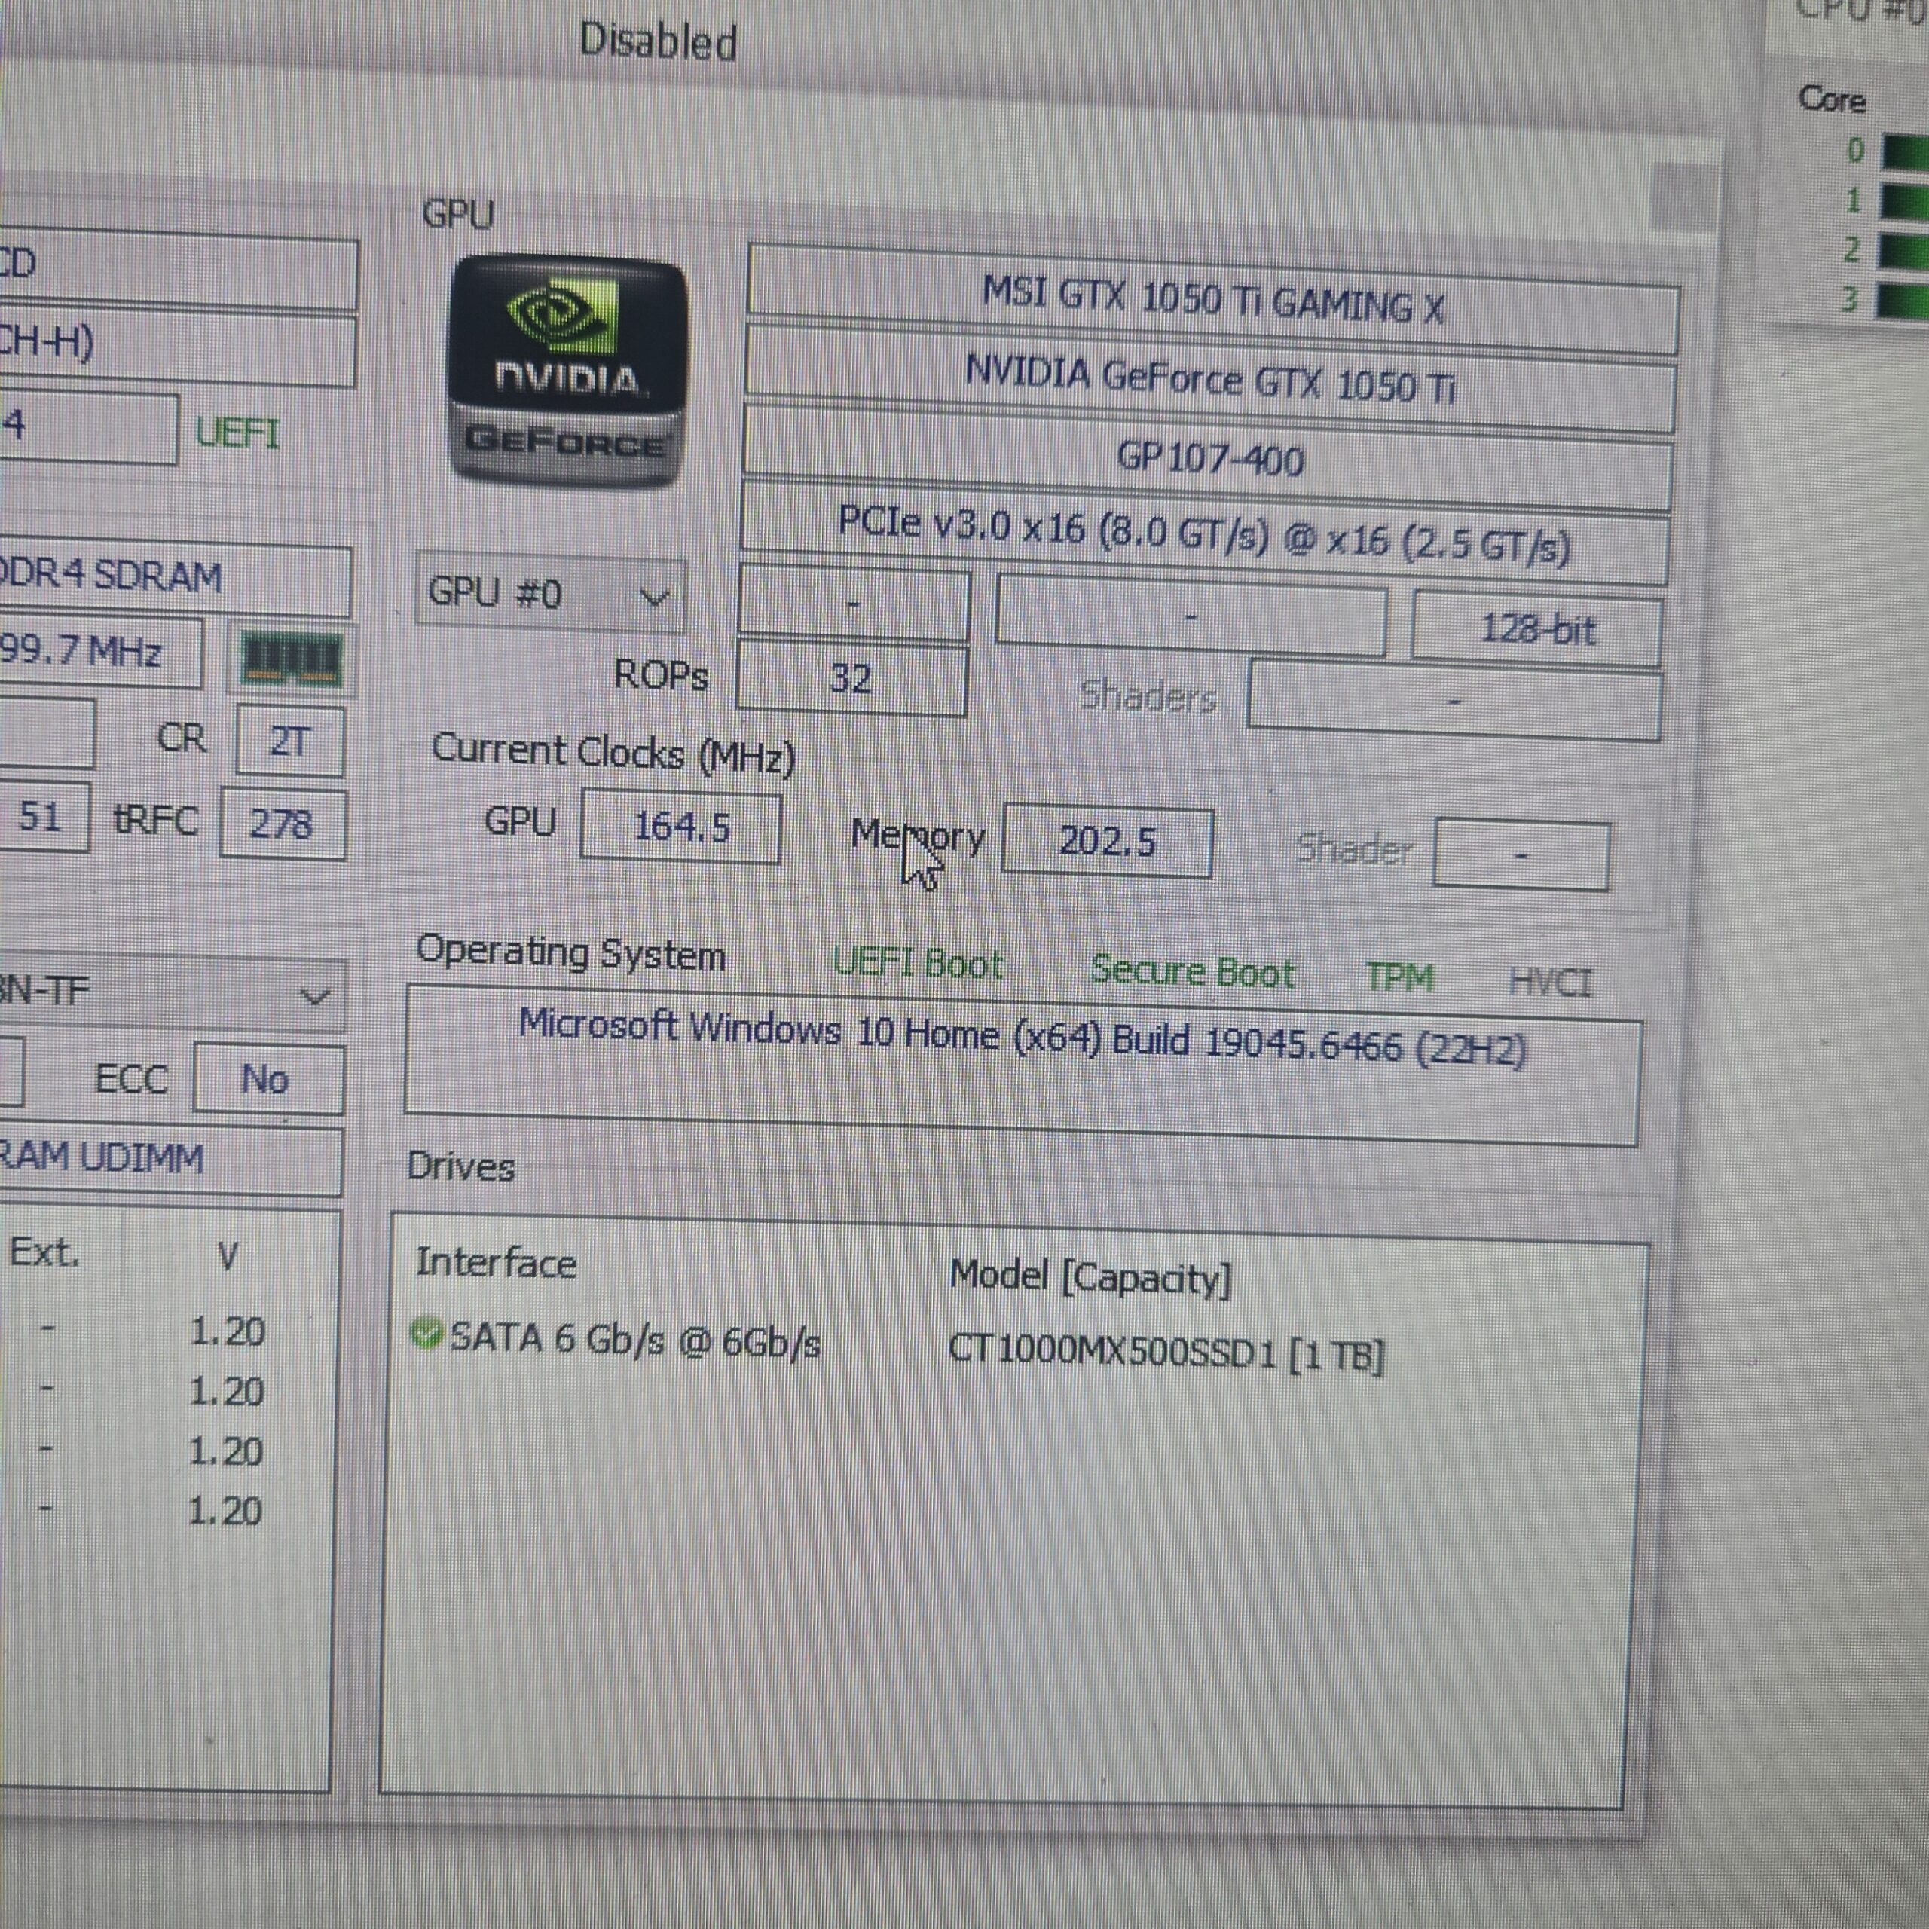Click the Disabled status text at top
The image size is (1929, 1929).
[659, 42]
